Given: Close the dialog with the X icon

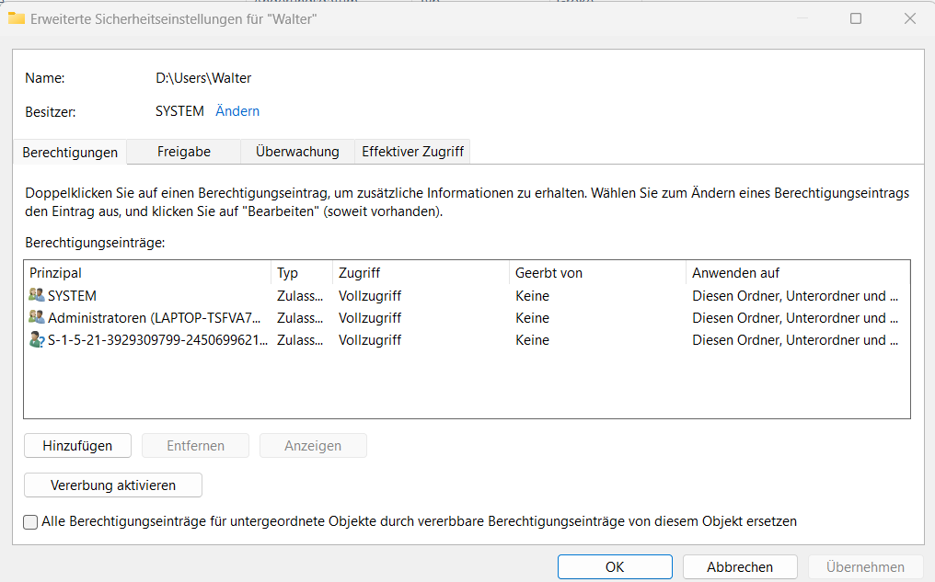Looking at the screenshot, I should coord(910,18).
